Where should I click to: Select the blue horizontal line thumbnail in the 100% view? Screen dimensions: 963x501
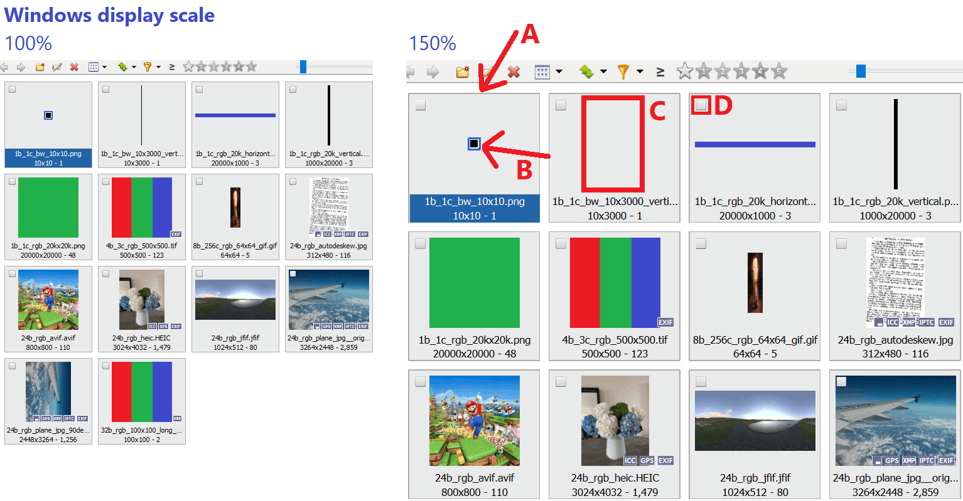pyautogui.click(x=235, y=115)
